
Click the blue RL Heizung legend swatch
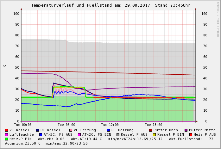[108, 130]
